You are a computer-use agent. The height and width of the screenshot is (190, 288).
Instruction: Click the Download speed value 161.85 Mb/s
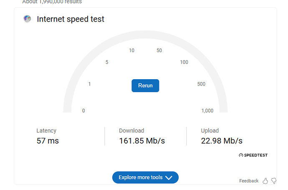coord(142,141)
